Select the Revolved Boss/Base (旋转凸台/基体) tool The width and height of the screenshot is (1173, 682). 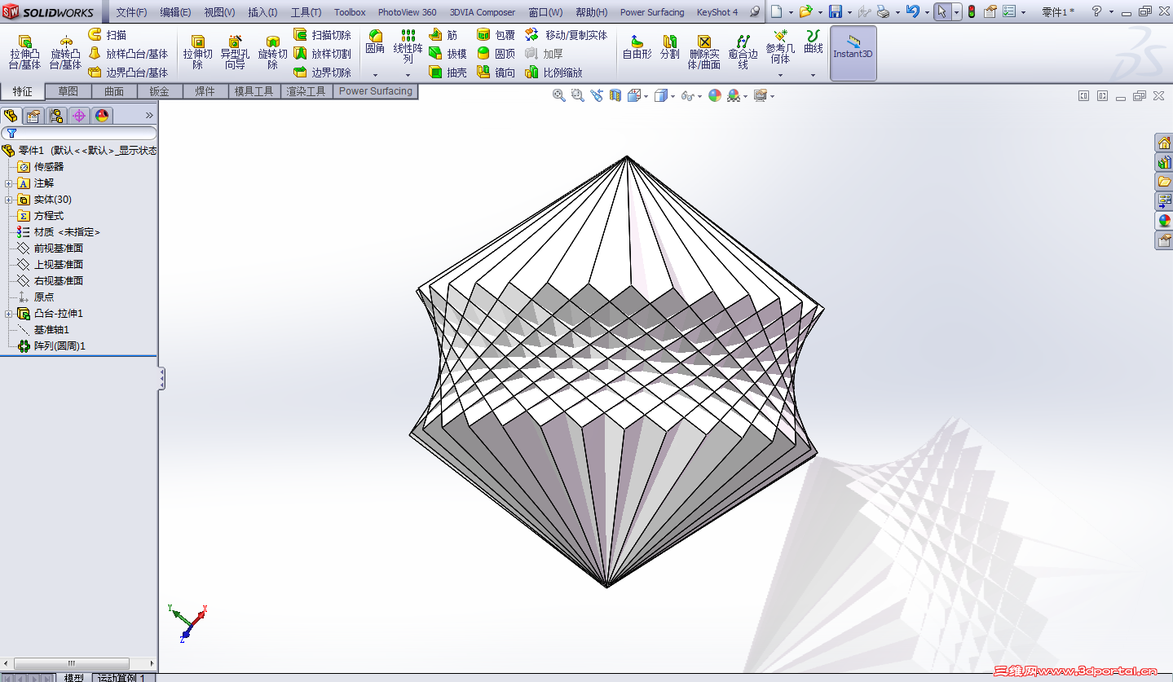click(65, 52)
